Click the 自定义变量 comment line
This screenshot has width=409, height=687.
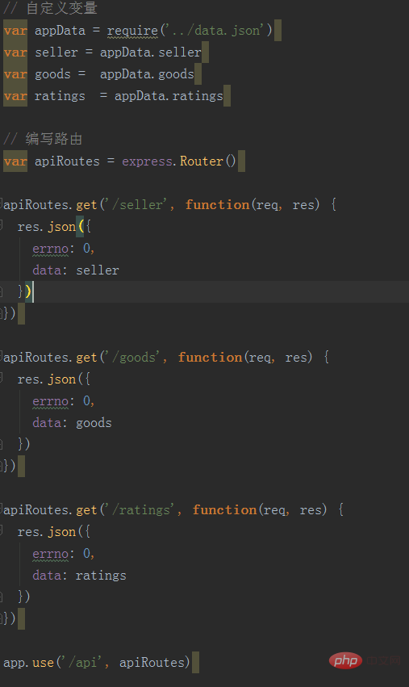point(50,8)
